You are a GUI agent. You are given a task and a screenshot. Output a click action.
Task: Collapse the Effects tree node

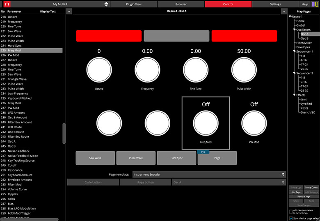294,95
